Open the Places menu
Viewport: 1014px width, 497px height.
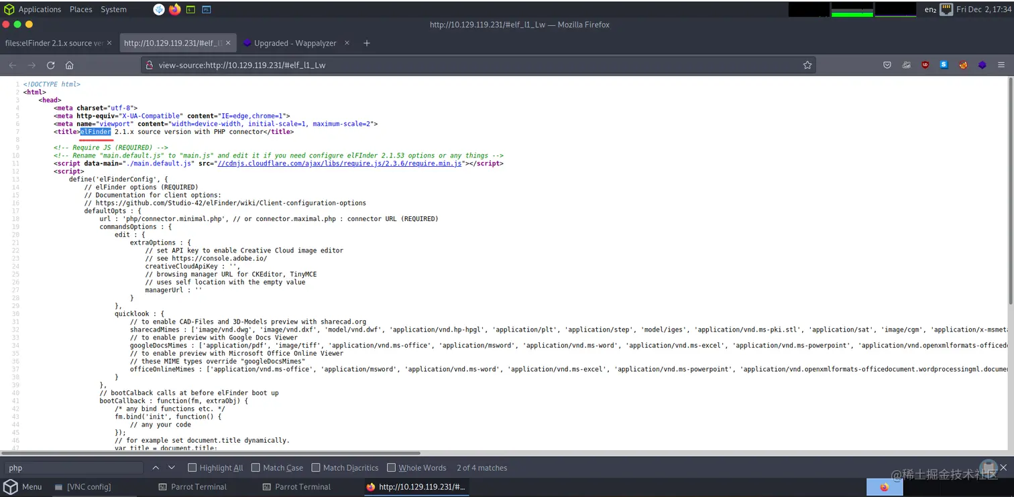[81, 9]
